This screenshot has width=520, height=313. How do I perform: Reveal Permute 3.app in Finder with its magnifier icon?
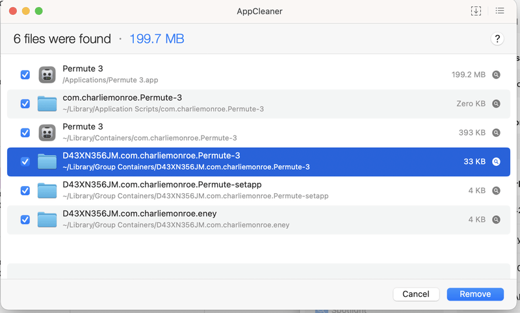(496, 75)
